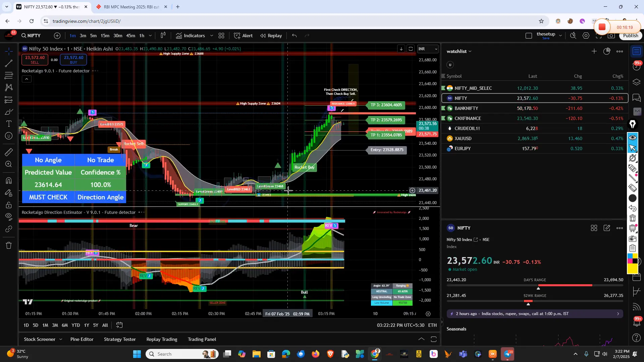The height and width of the screenshot is (362, 644).
Task: Click the trash icon to remove drawings
Action: [x=8, y=245]
